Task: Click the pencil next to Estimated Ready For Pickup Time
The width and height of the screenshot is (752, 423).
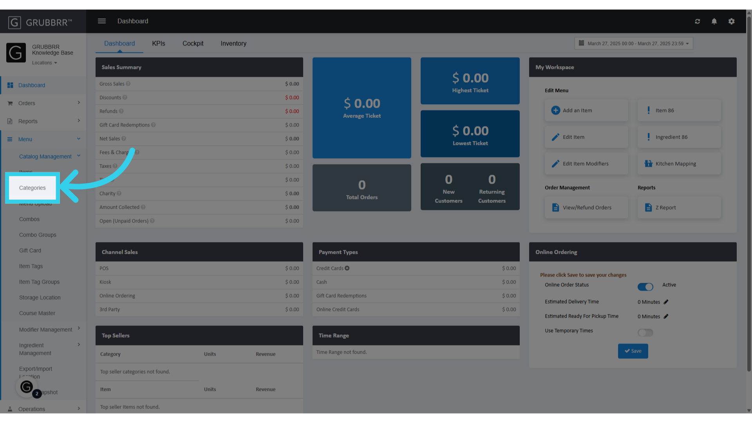Action: pos(666,316)
